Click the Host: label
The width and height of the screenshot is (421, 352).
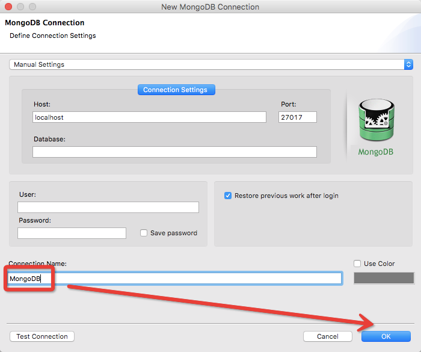click(42, 104)
